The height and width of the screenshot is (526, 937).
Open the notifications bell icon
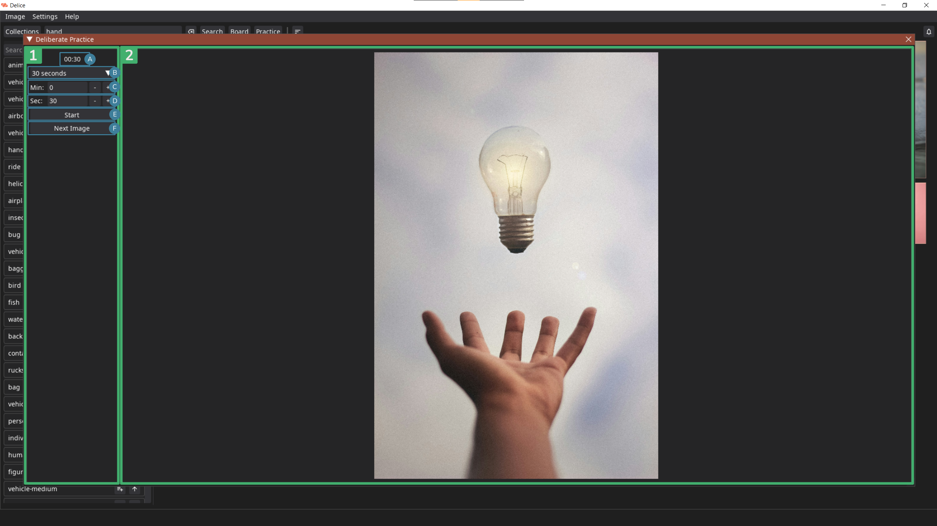(929, 32)
